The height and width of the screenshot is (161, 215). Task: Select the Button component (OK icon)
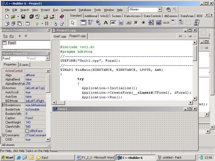[x=128, y=23]
